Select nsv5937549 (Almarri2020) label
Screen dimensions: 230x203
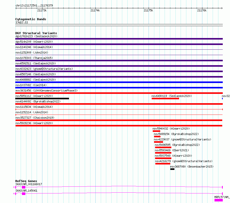coord(173,156)
